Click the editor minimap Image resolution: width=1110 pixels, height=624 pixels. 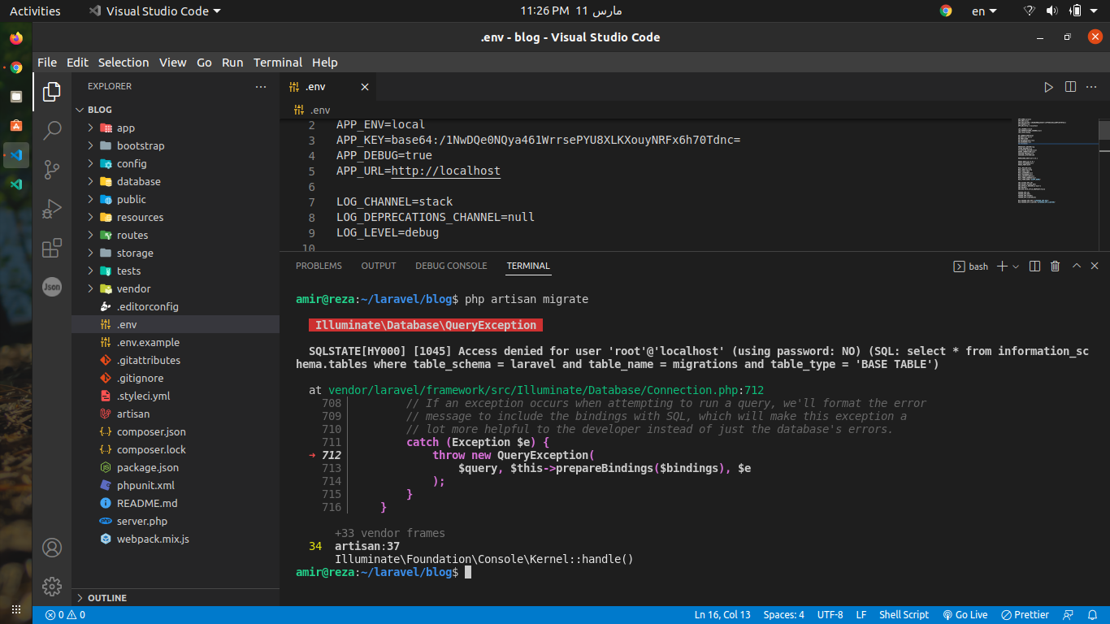tap(1054, 162)
